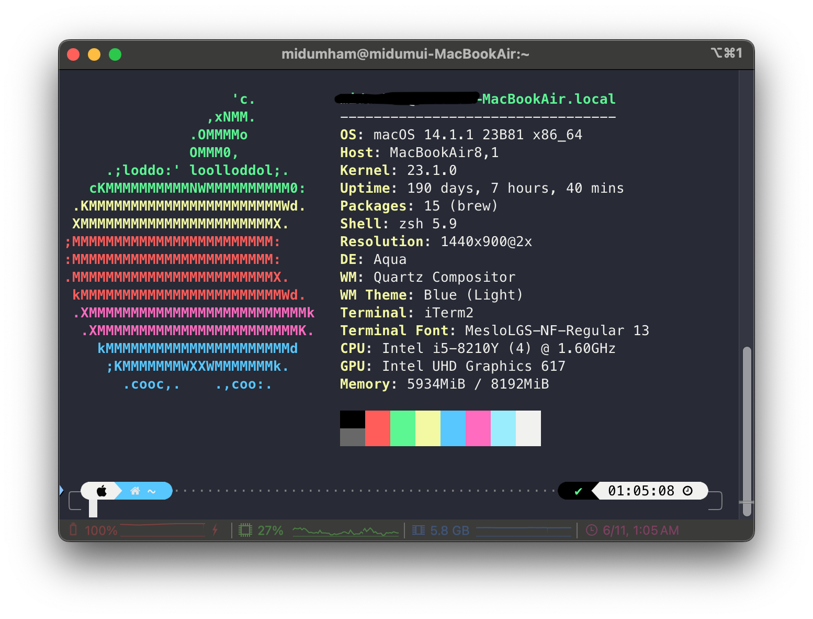Image resolution: width=813 pixels, height=619 pixels.
Task: Click the cyan swatch in color palette
Action: 503,428
